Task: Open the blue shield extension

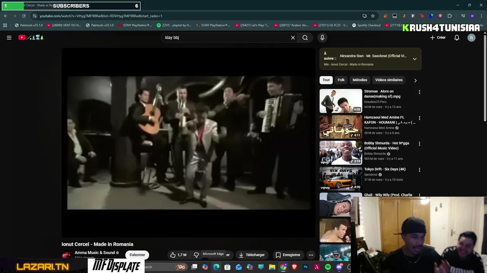Action: (x=431, y=16)
